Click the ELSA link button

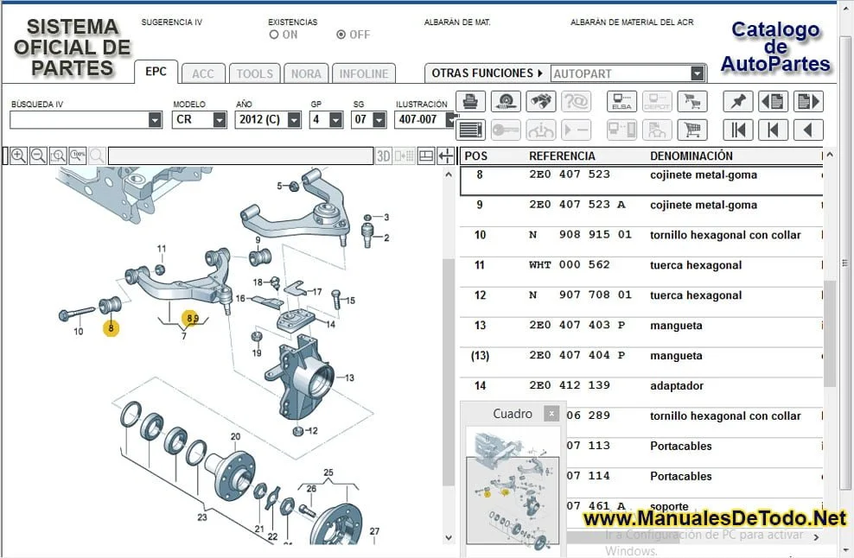(622, 101)
